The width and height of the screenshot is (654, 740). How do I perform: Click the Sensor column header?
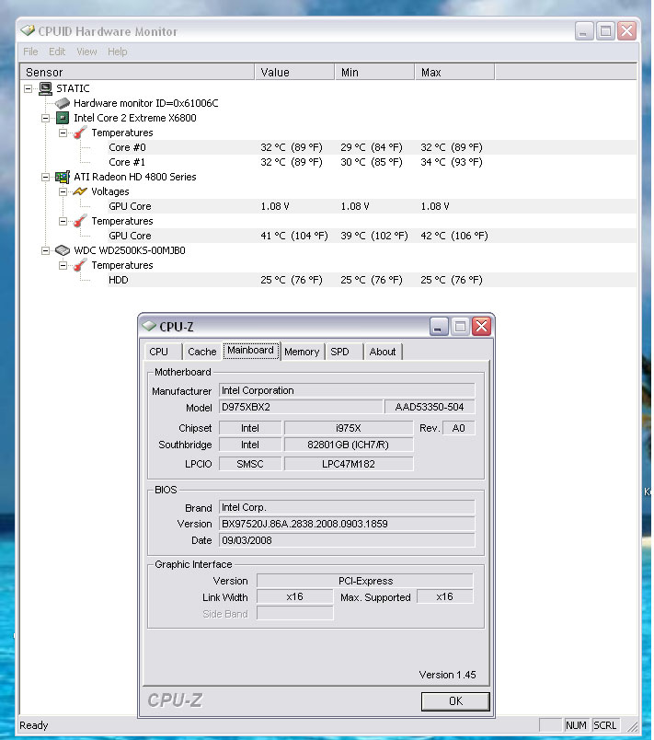[137, 72]
